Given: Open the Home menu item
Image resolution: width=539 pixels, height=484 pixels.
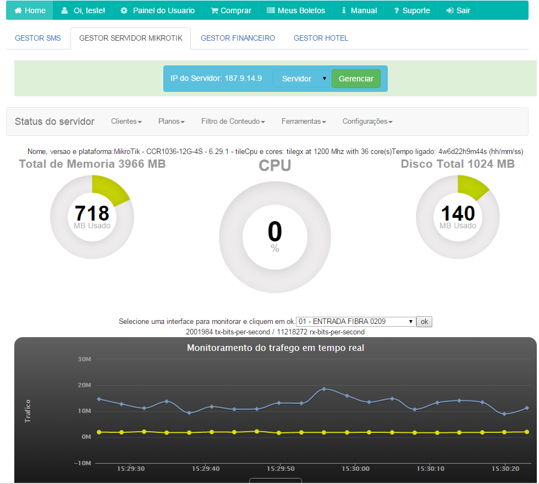Looking at the screenshot, I should [x=30, y=10].
